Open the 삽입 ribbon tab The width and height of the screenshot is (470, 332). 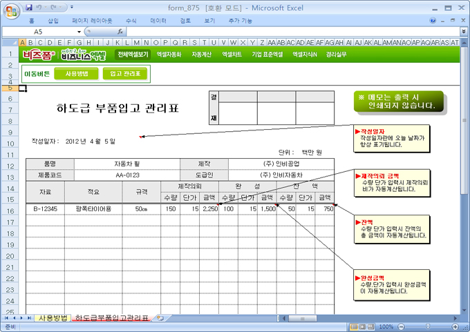pos(53,21)
